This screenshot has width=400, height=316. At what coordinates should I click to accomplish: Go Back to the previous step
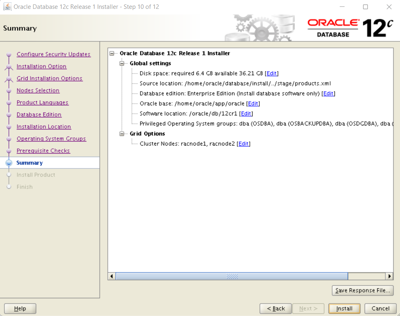(276, 308)
